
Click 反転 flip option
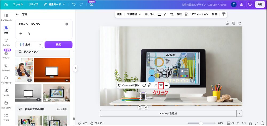point(179,14)
